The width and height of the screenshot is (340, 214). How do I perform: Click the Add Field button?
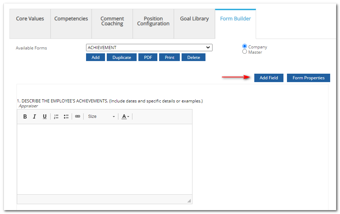tap(269, 78)
